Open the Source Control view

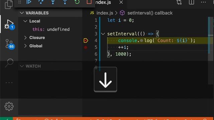(x=9, y=44)
